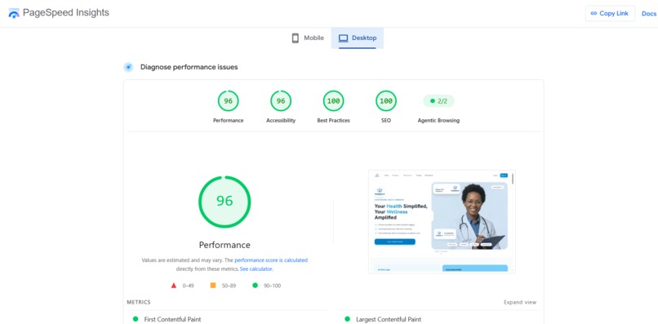Open the Agentic Browsing 2/2 badge
The height and width of the screenshot is (324, 658).
pos(438,101)
